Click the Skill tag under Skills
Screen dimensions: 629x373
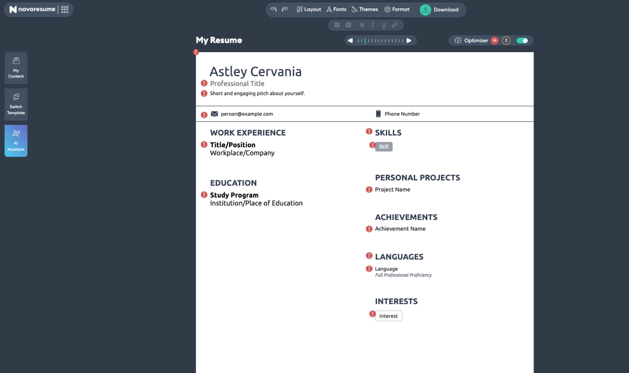[x=383, y=146]
